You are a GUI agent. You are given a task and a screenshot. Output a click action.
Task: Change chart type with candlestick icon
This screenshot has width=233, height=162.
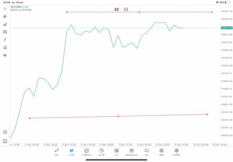5,16
